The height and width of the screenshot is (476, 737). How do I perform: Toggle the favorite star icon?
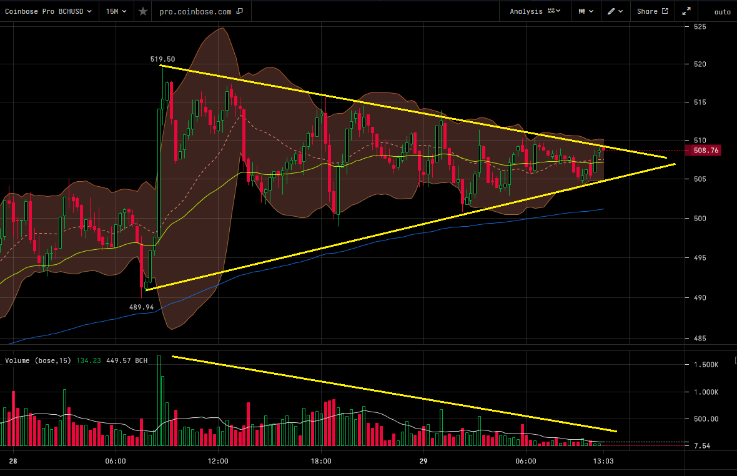[143, 11]
